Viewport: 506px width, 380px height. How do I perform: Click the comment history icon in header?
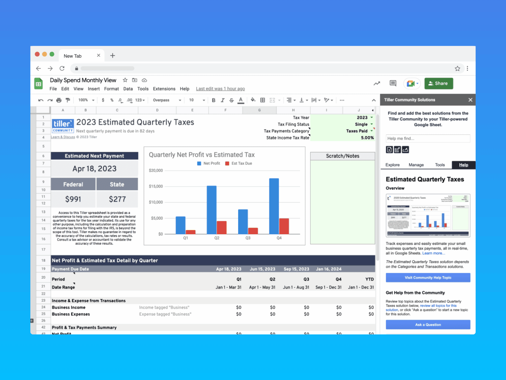coord(392,83)
